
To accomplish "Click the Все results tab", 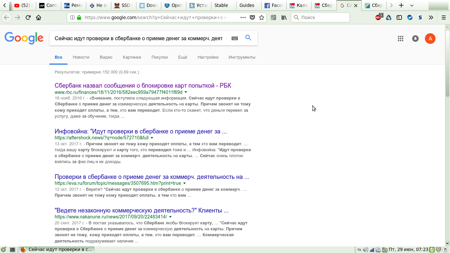I will pyautogui.click(x=59, y=57).
